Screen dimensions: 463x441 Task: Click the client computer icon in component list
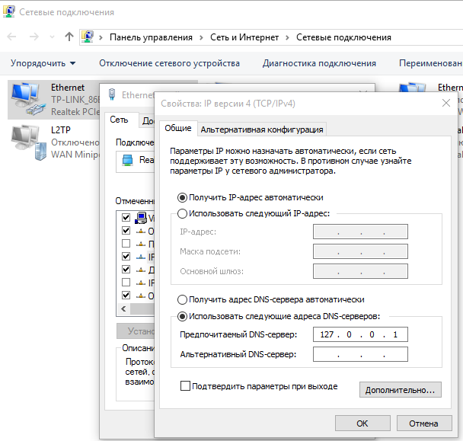pyautogui.click(x=141, y=218)
